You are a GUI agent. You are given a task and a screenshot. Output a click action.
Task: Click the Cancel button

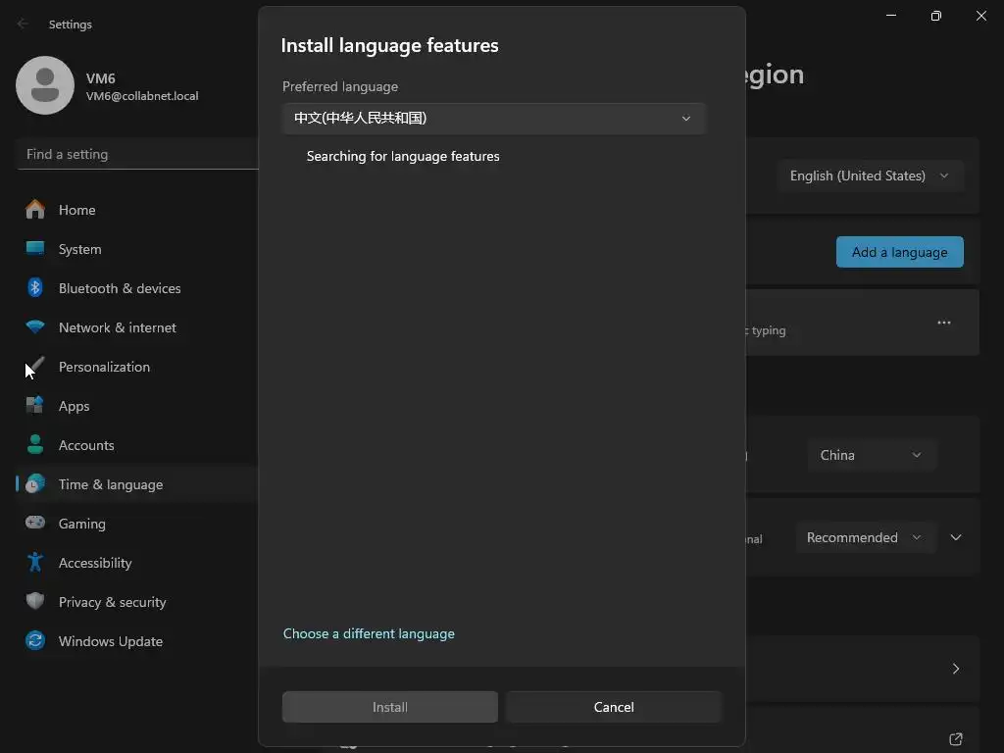(614, 707)
